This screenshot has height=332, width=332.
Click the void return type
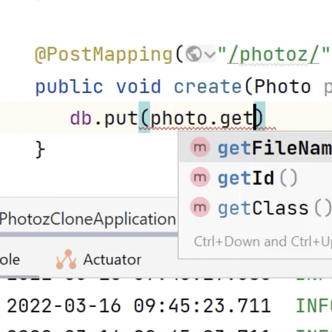coord(139,86)
